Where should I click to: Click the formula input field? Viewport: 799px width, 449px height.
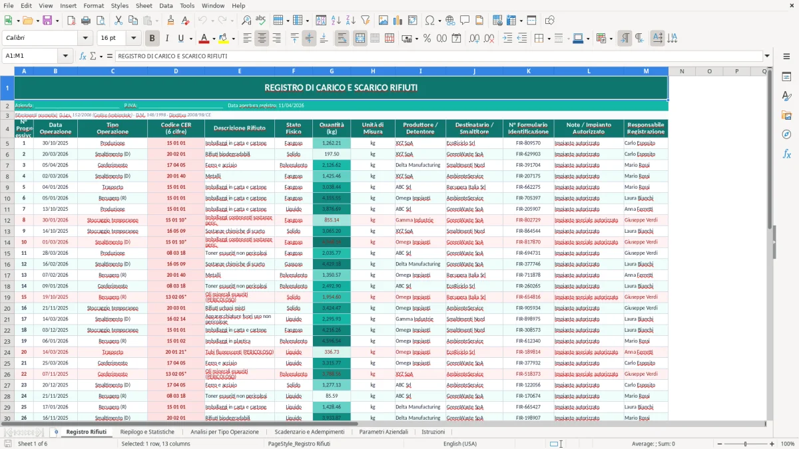pos(438,56)
